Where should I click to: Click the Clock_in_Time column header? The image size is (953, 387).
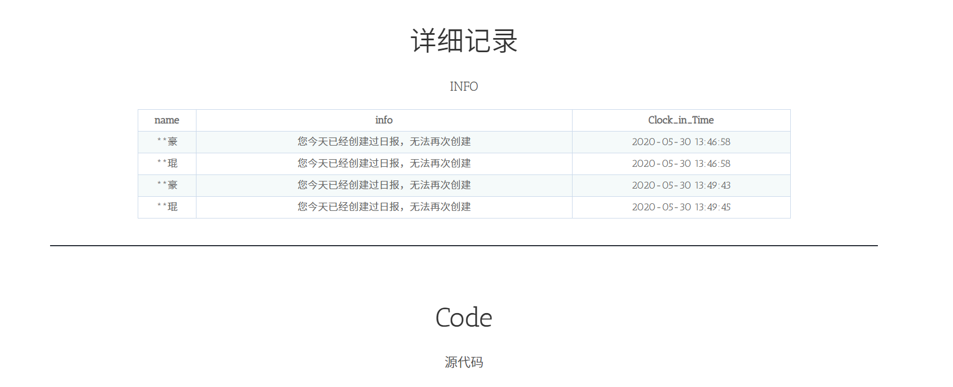681,120
